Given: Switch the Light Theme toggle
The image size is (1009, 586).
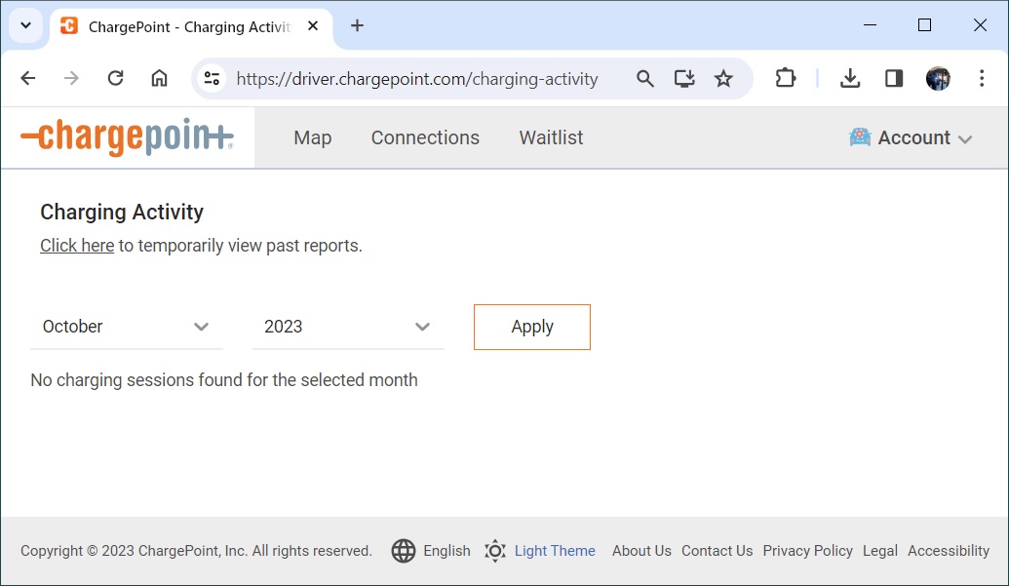Looking at the screenshot, I should point(541,551).
